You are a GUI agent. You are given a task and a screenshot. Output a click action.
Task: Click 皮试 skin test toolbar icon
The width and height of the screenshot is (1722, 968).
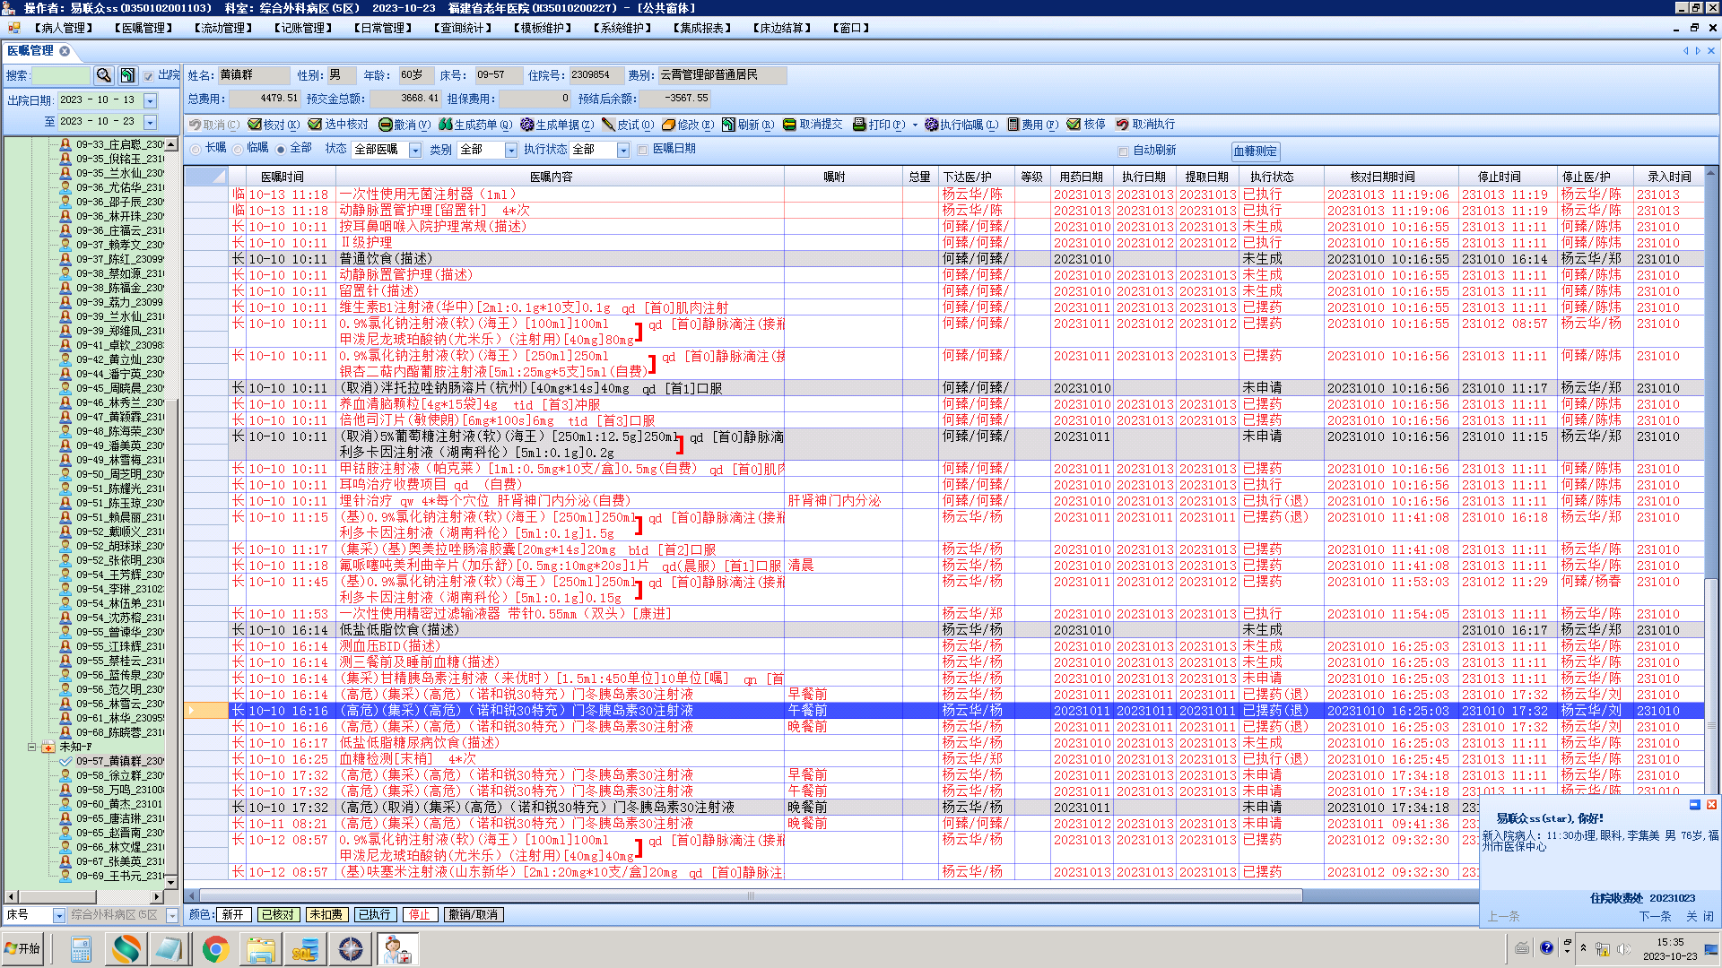609,125
